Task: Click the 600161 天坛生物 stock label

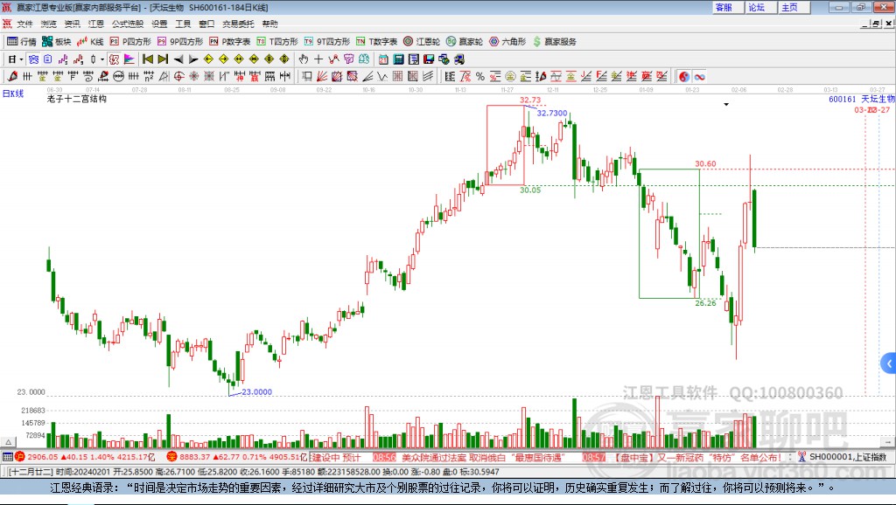Action: point(862,100)
